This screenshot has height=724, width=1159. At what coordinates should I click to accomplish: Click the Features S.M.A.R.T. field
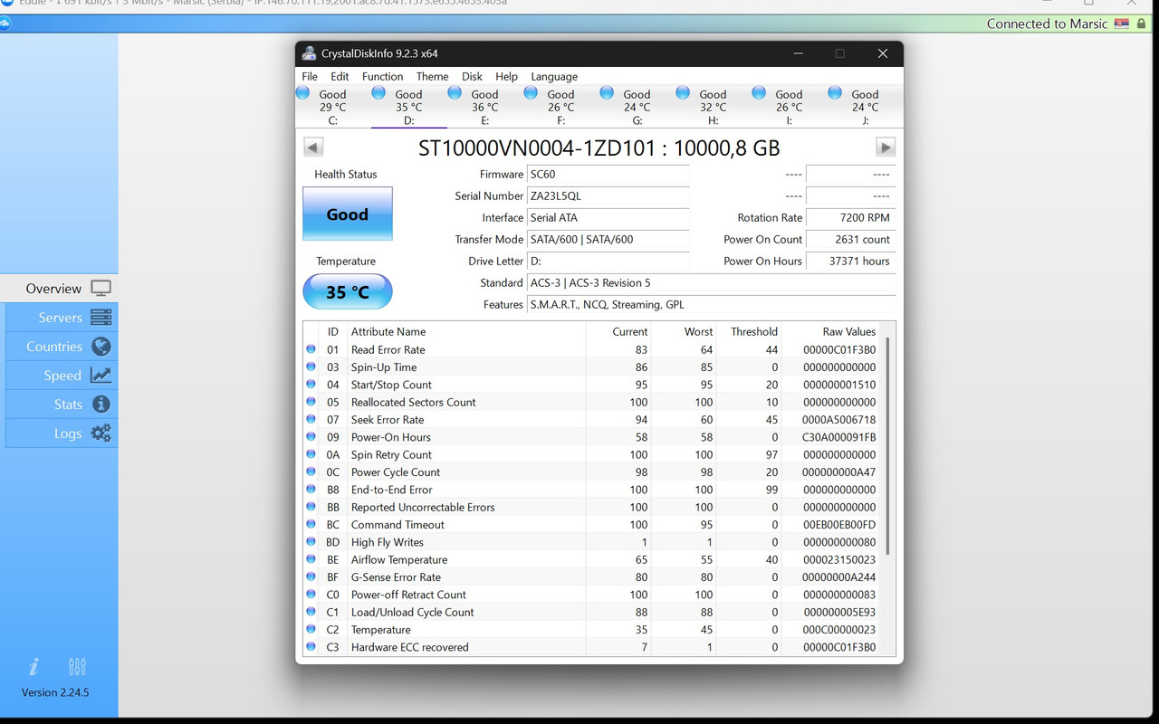tap(712, 305)
